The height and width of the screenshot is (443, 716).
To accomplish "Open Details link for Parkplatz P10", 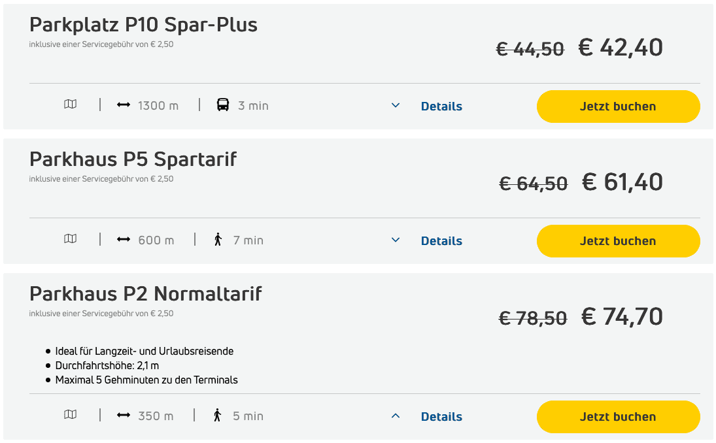I will [x=441, y=107].
